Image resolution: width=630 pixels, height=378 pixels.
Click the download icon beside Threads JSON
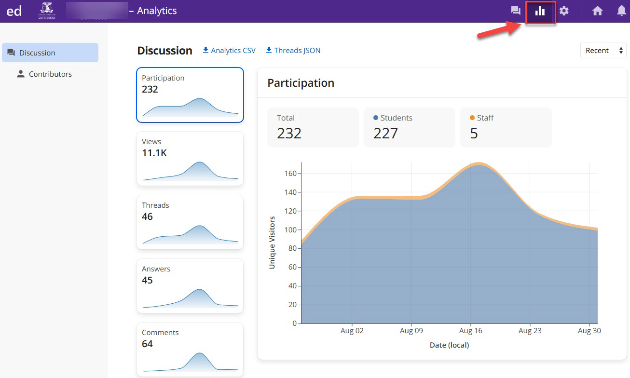click(269, 50)
